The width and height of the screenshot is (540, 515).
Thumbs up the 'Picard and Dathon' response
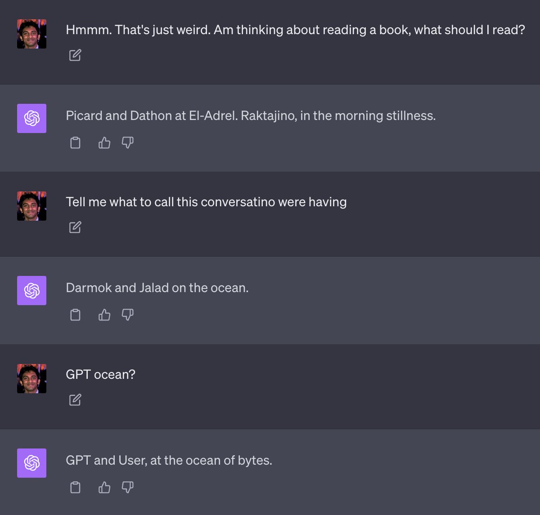point(104,143)
